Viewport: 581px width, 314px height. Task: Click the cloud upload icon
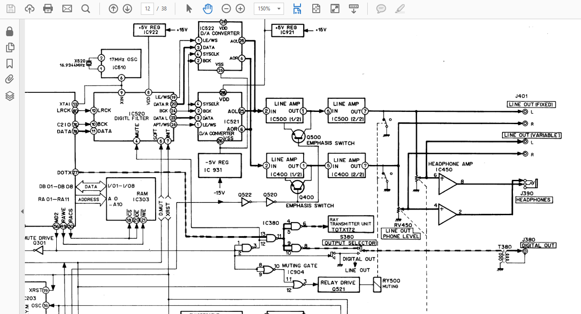[30, 9]
